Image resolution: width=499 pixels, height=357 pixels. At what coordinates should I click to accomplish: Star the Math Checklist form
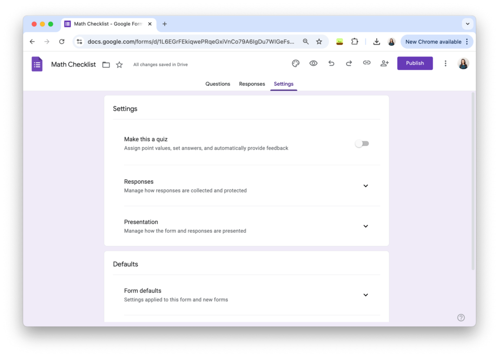pyautogui.click(x=119, y=64)
